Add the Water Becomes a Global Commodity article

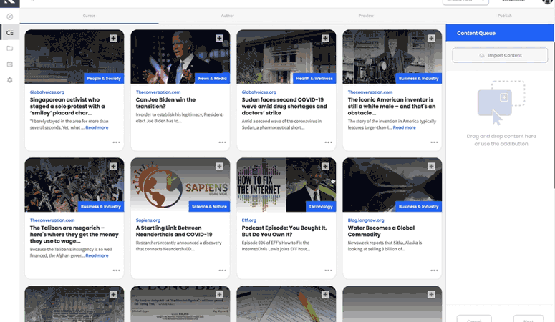pos(431,166)
